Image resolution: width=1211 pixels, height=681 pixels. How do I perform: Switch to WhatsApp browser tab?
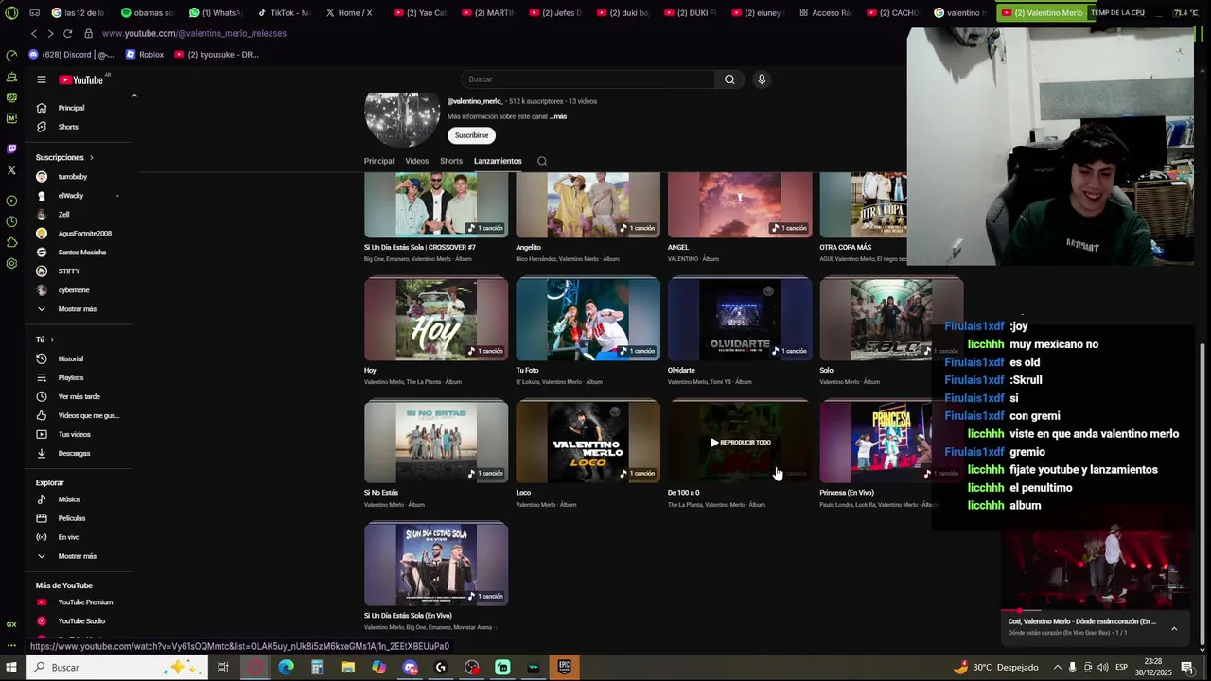[216, 13]
